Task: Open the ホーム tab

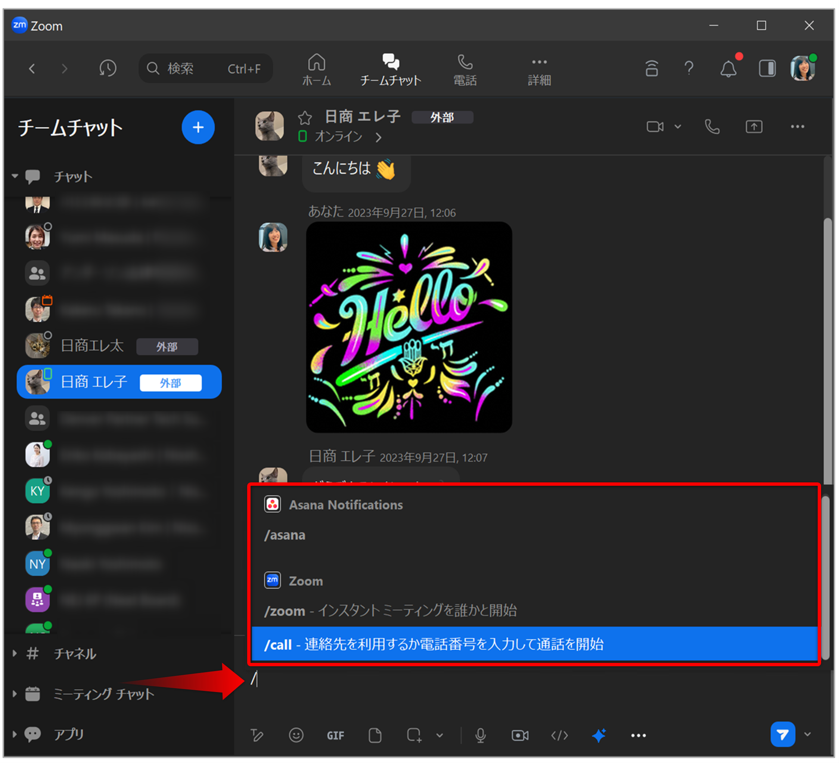Action: 316,70
